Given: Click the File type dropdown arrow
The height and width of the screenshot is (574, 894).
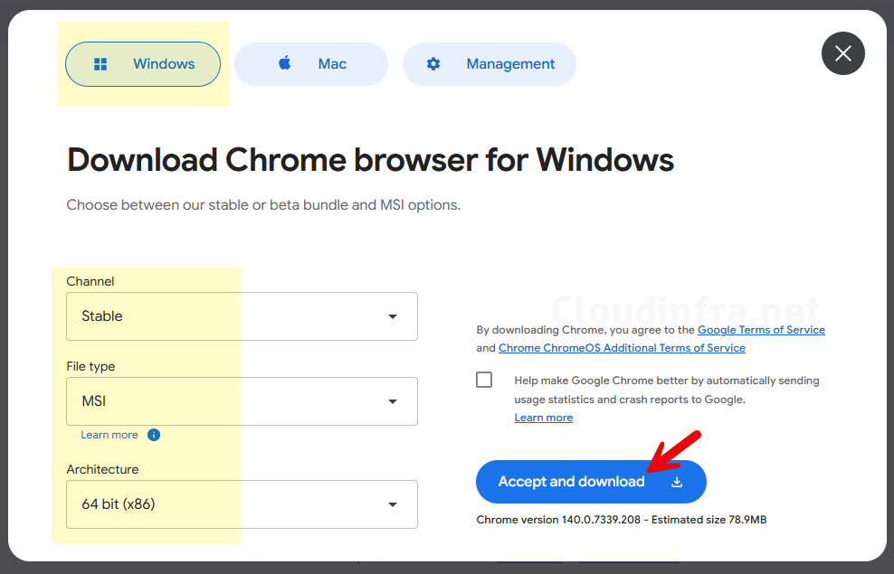Looking at the screenshot, I should click(x=393, y=401).
